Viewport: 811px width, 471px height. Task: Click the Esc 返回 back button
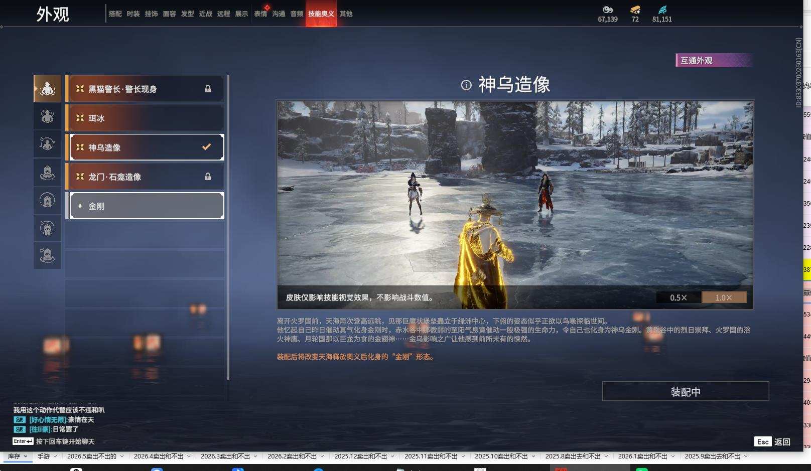(772, 442)
